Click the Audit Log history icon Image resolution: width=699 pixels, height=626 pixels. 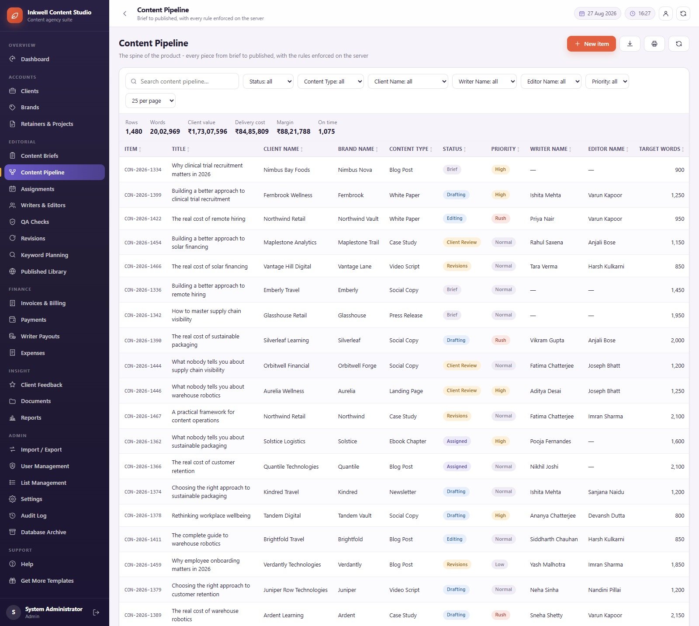pyautogui.click(x=13, y=515)
